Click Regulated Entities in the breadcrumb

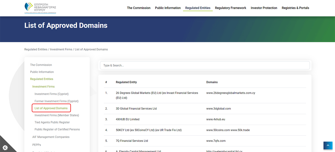point(36,49)
